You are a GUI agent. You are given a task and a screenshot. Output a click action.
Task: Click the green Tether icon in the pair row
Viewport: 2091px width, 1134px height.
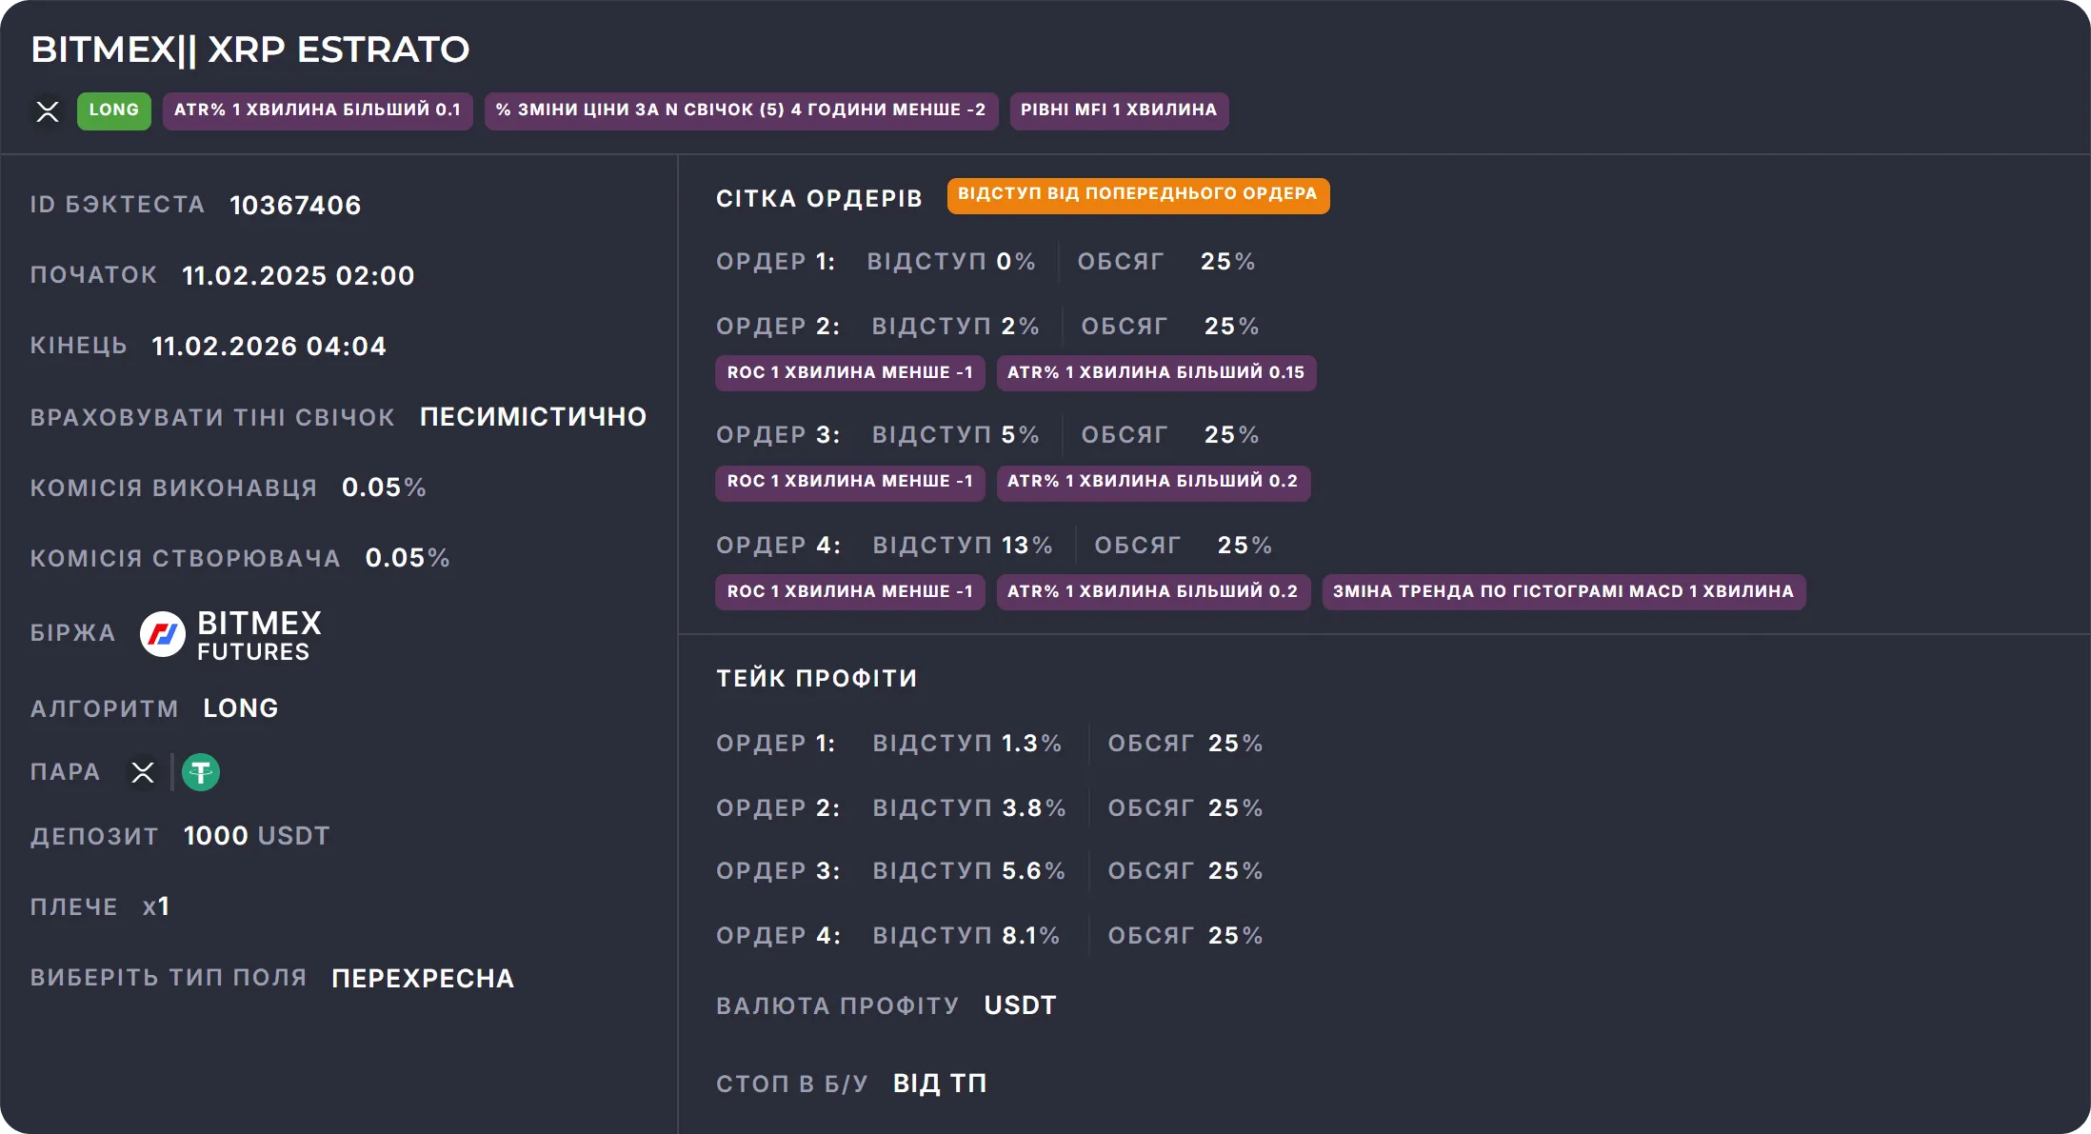click(x=200, y=772)
